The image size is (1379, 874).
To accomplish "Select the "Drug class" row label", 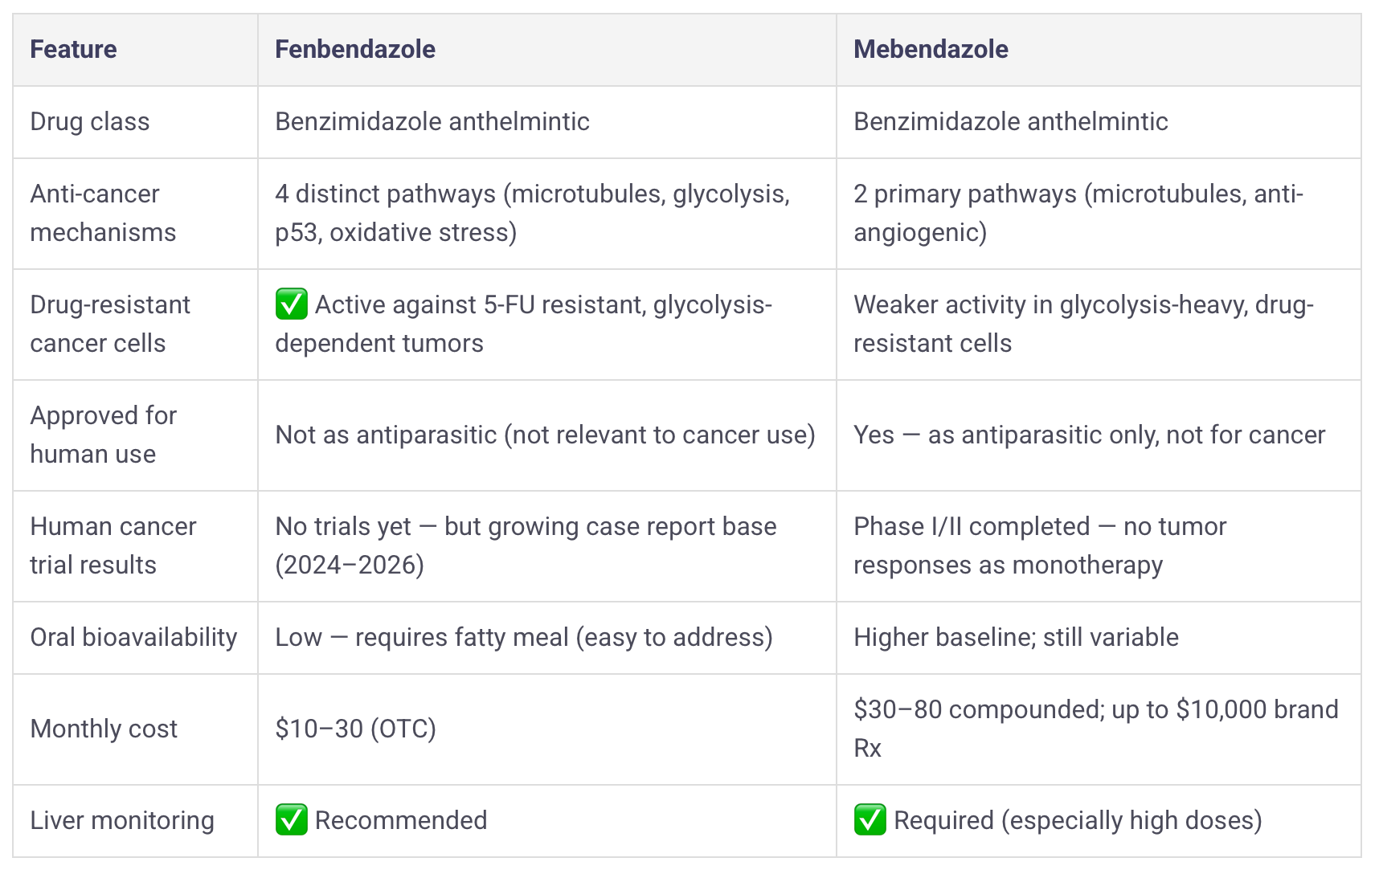I will 90,122.
